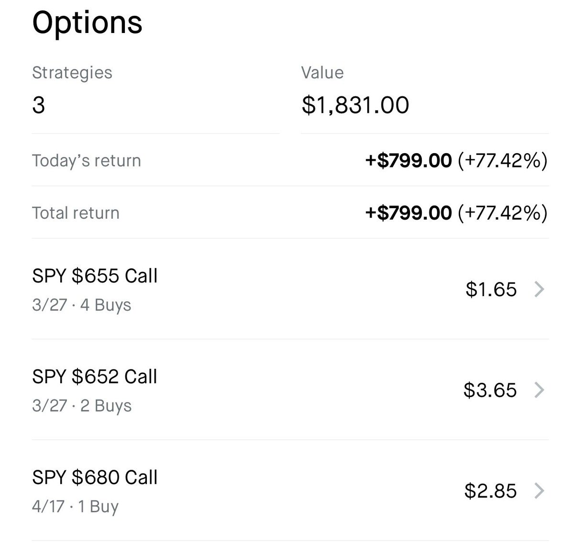Open the SPY $652 Call chevron arrow
574x543 pixels.
point(539,390)
